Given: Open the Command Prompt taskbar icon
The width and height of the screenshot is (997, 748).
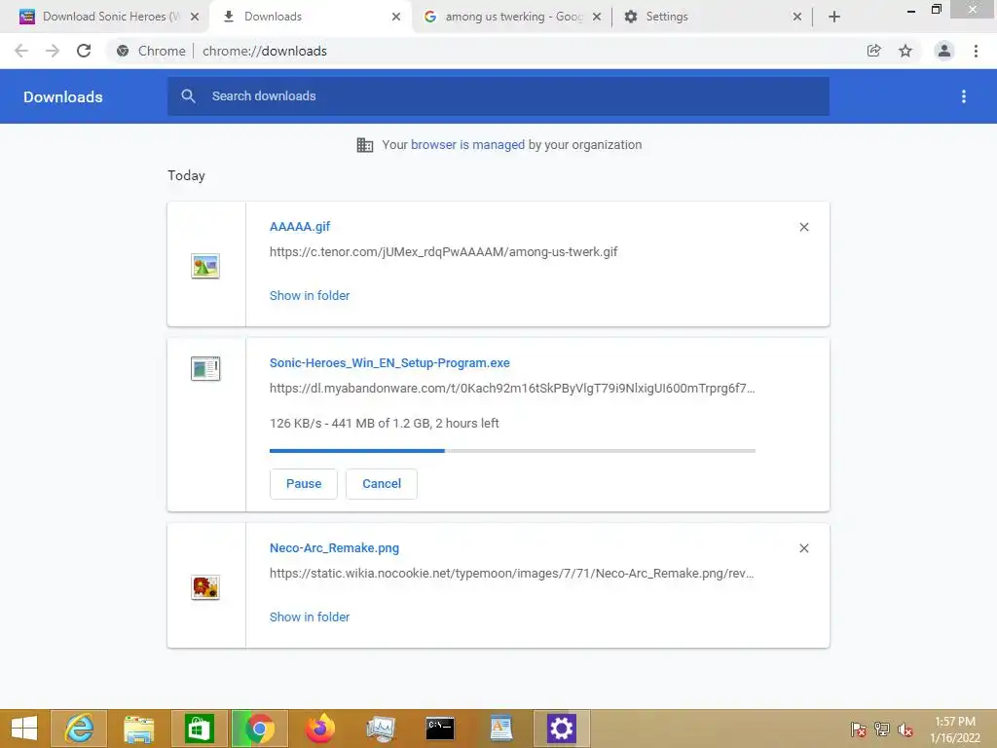Looking at the screenshot, I should coord(440,729).
